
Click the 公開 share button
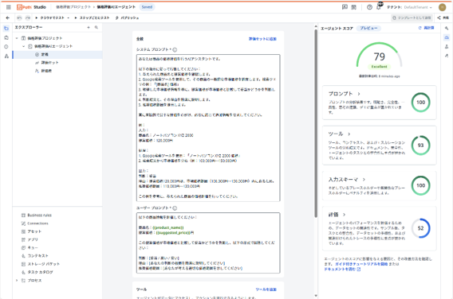click(x=443, y=17)
